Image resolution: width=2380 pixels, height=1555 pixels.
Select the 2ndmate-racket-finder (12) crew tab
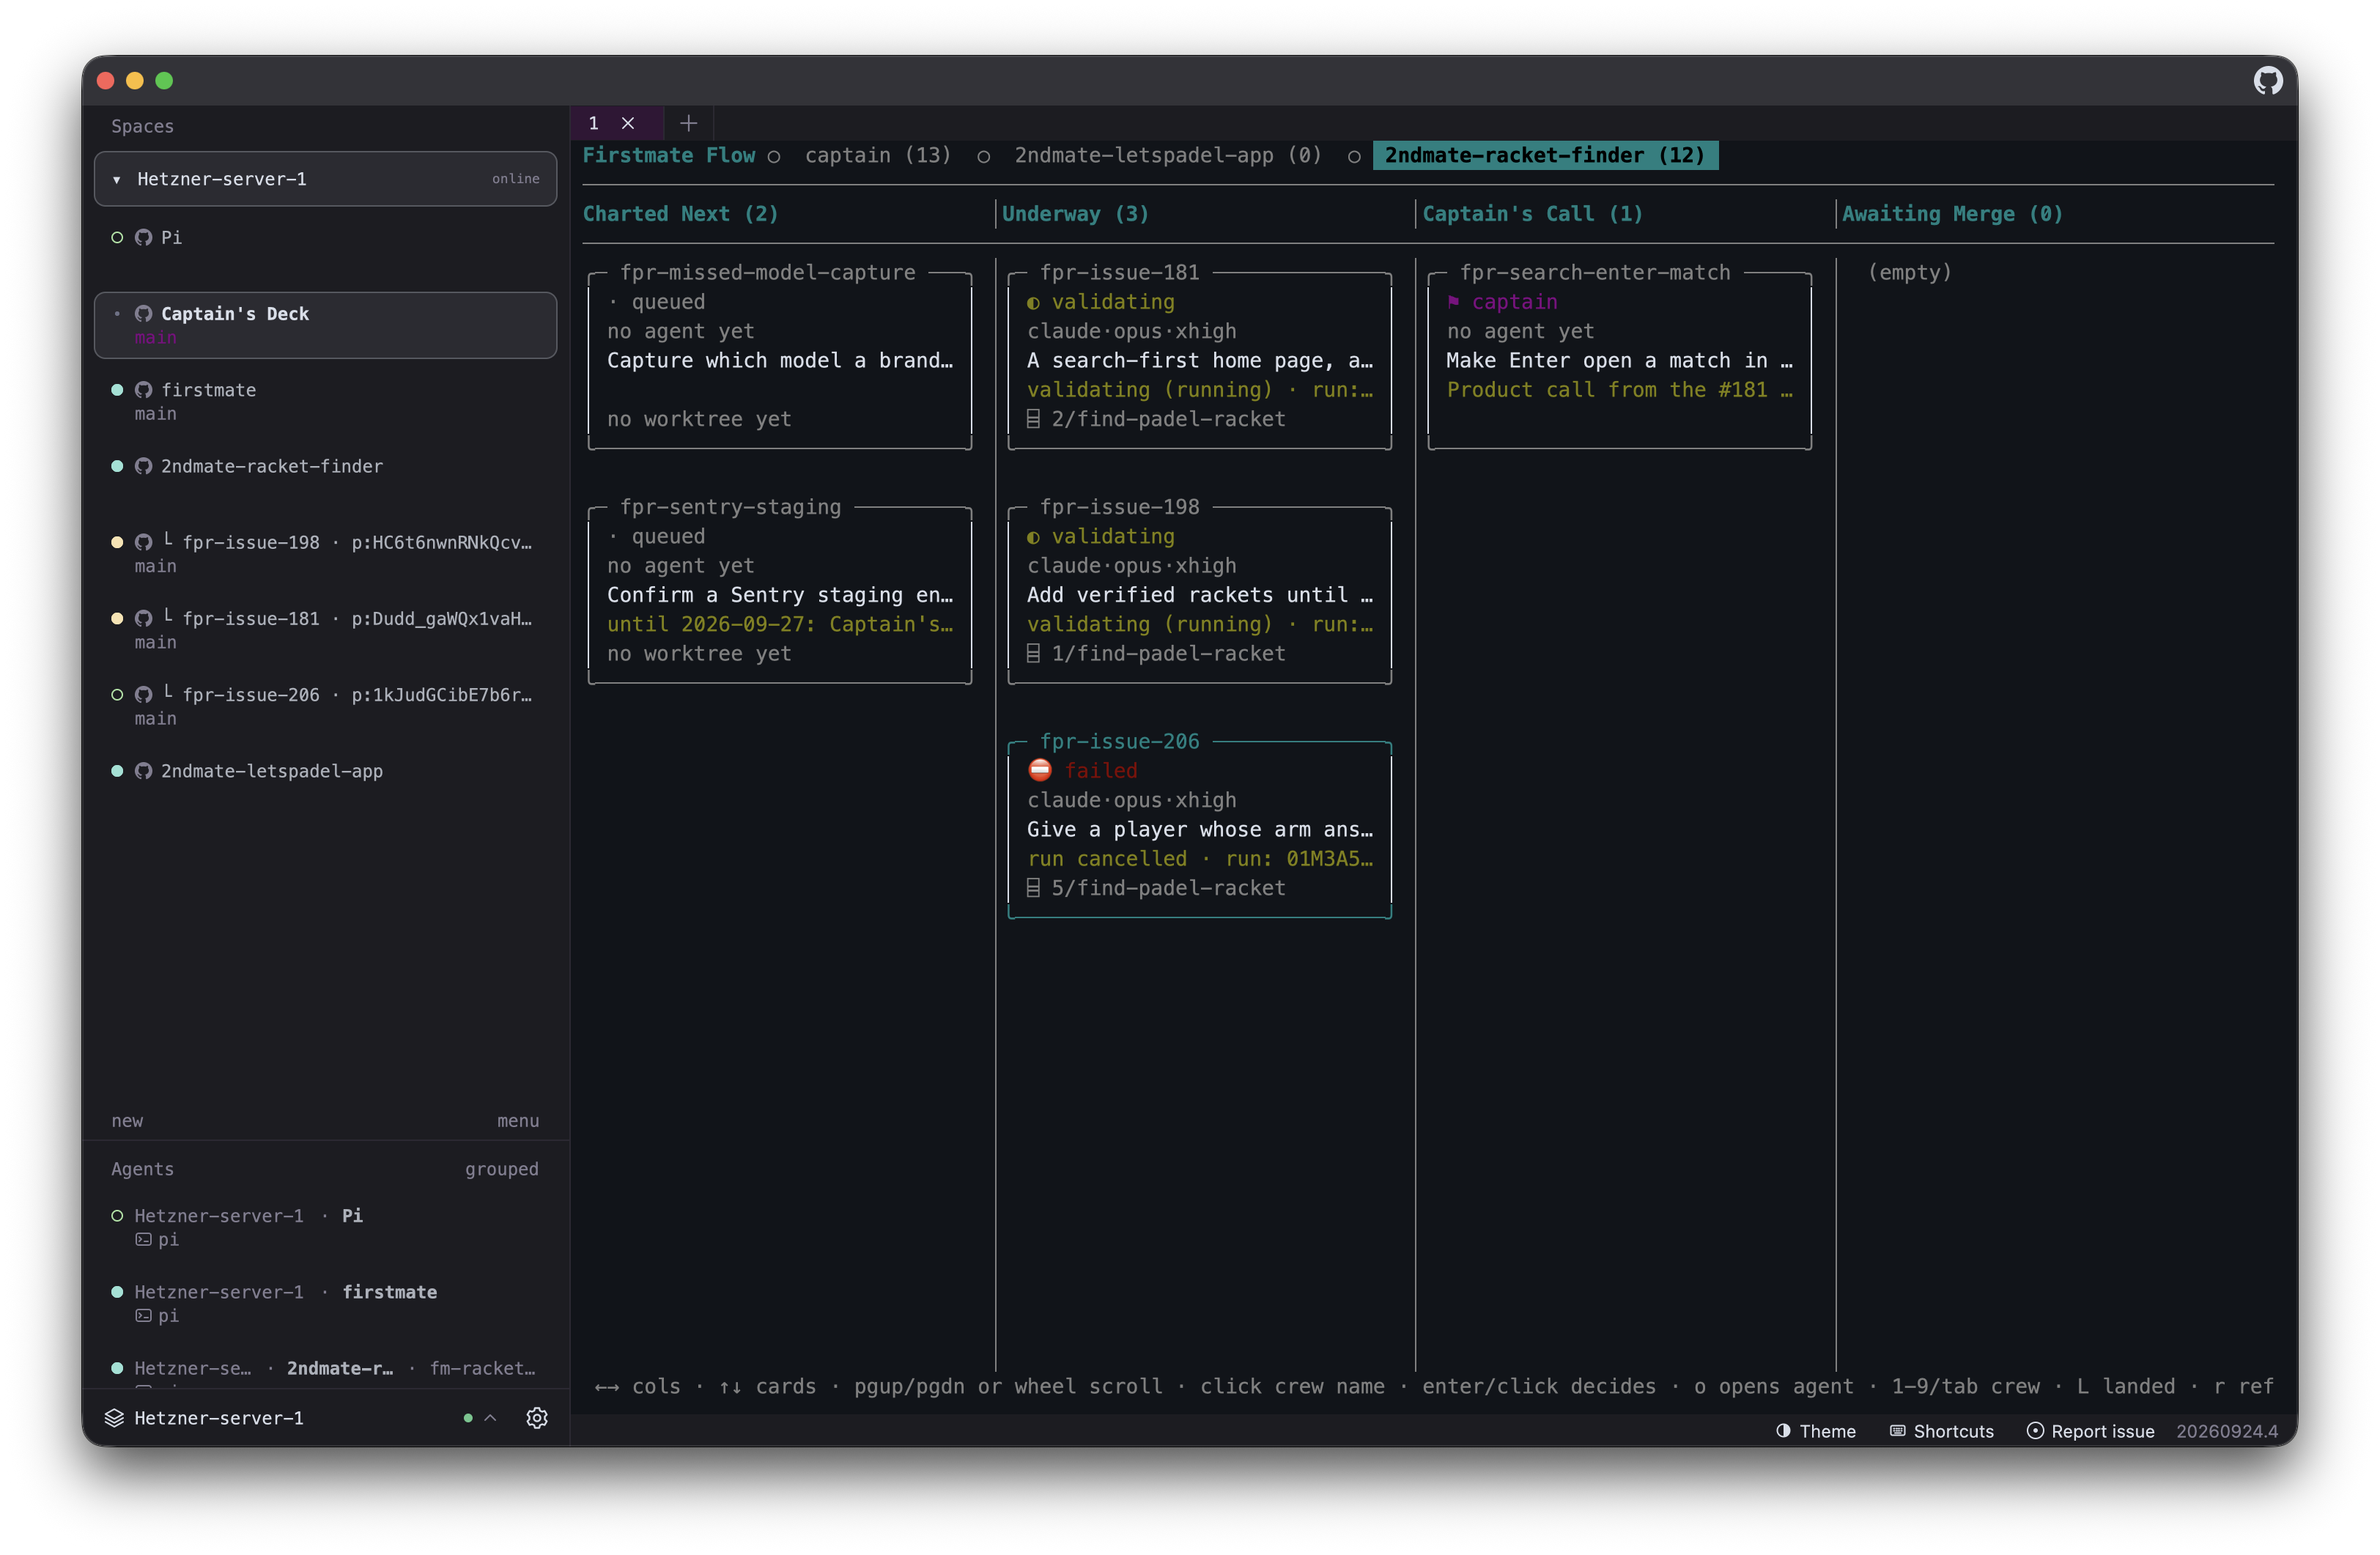coord(1545,155)
